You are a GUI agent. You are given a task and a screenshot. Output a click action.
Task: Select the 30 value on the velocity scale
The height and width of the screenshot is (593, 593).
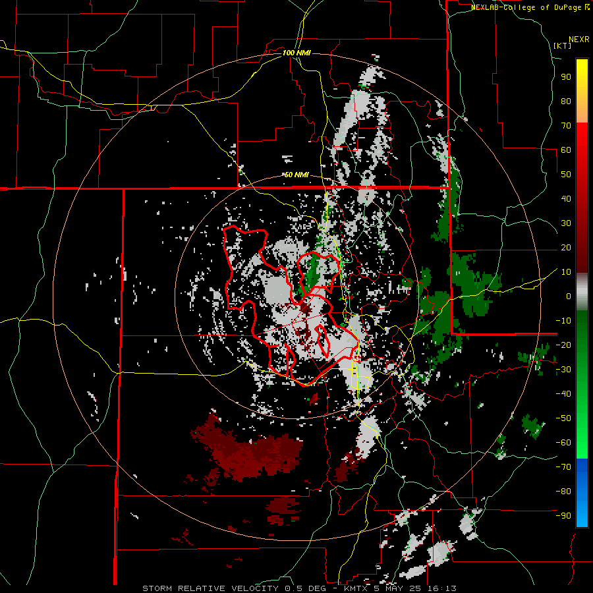point(566,223)
